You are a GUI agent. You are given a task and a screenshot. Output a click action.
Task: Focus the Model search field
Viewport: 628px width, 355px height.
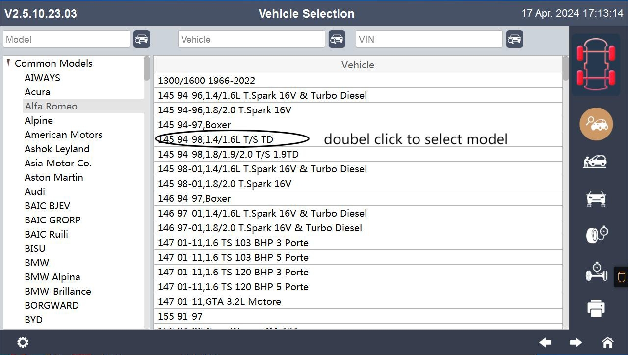click(67, 39)
